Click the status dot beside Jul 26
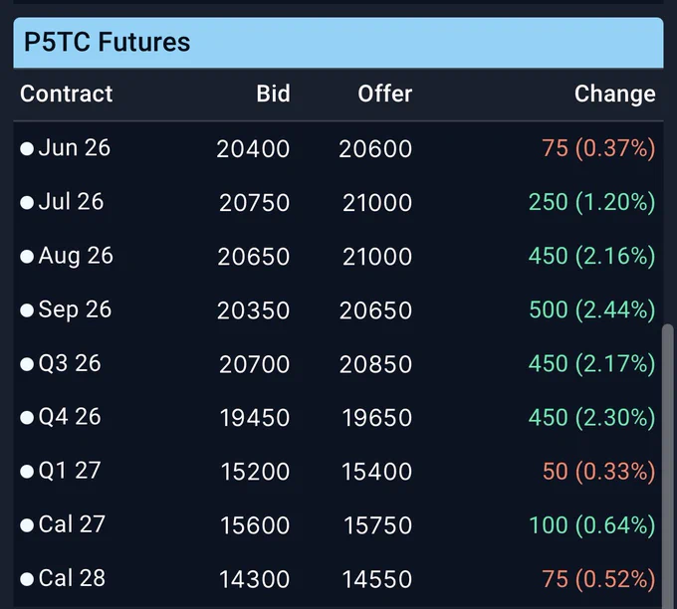The image size is (677, 609). (x=27, y=203)
